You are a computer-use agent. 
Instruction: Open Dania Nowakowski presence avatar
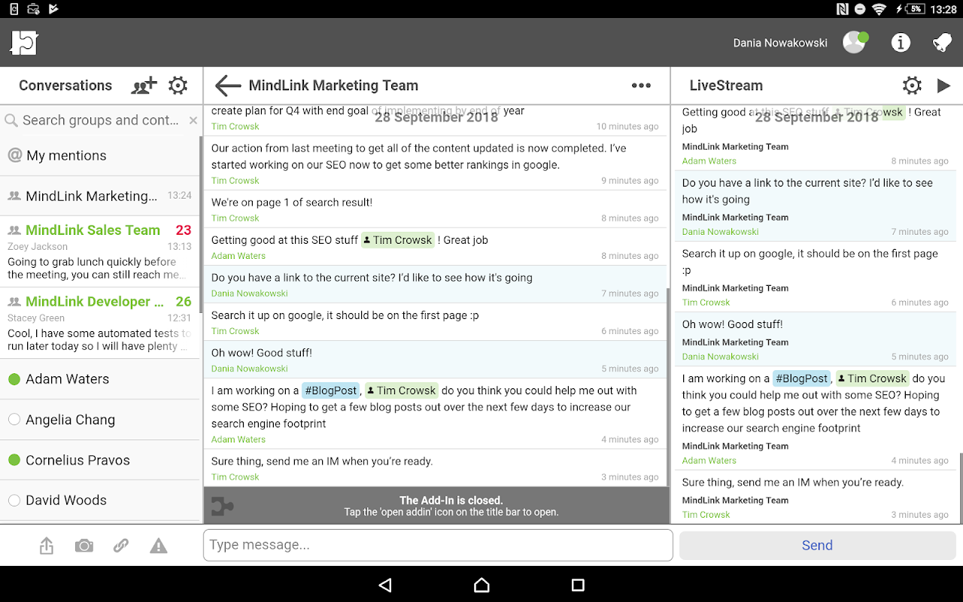(x=855, y=42)
